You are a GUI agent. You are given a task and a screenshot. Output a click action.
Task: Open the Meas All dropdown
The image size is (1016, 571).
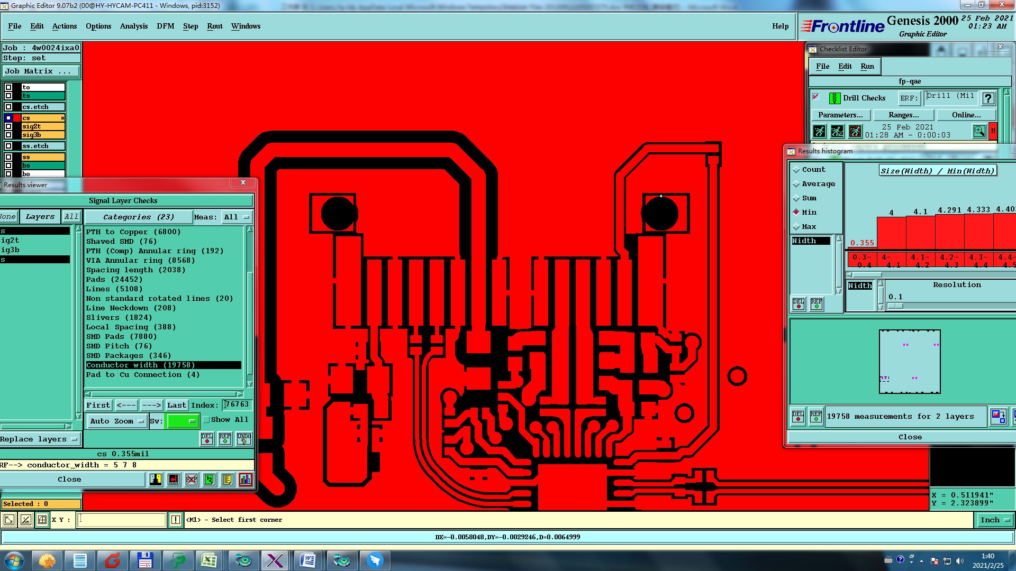236,217
